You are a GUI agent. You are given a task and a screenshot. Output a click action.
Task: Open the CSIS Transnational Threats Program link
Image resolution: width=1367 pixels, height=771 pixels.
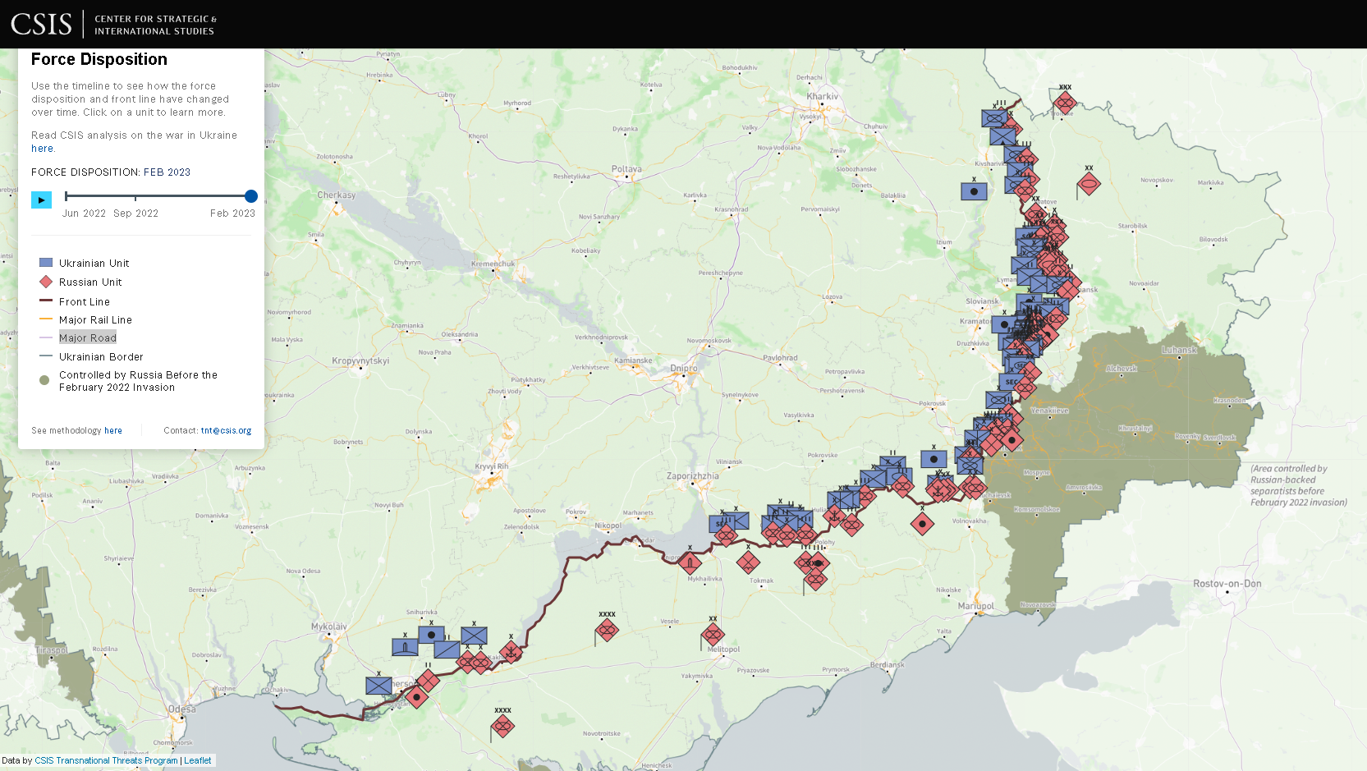[x=106, y=760]
